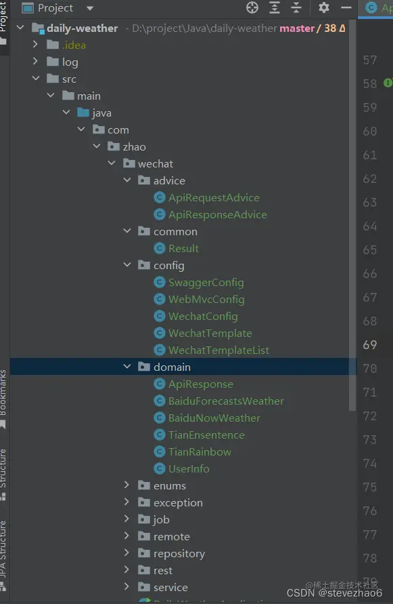Expand the log folder
The image size is (393, 604).
(35, 61)
